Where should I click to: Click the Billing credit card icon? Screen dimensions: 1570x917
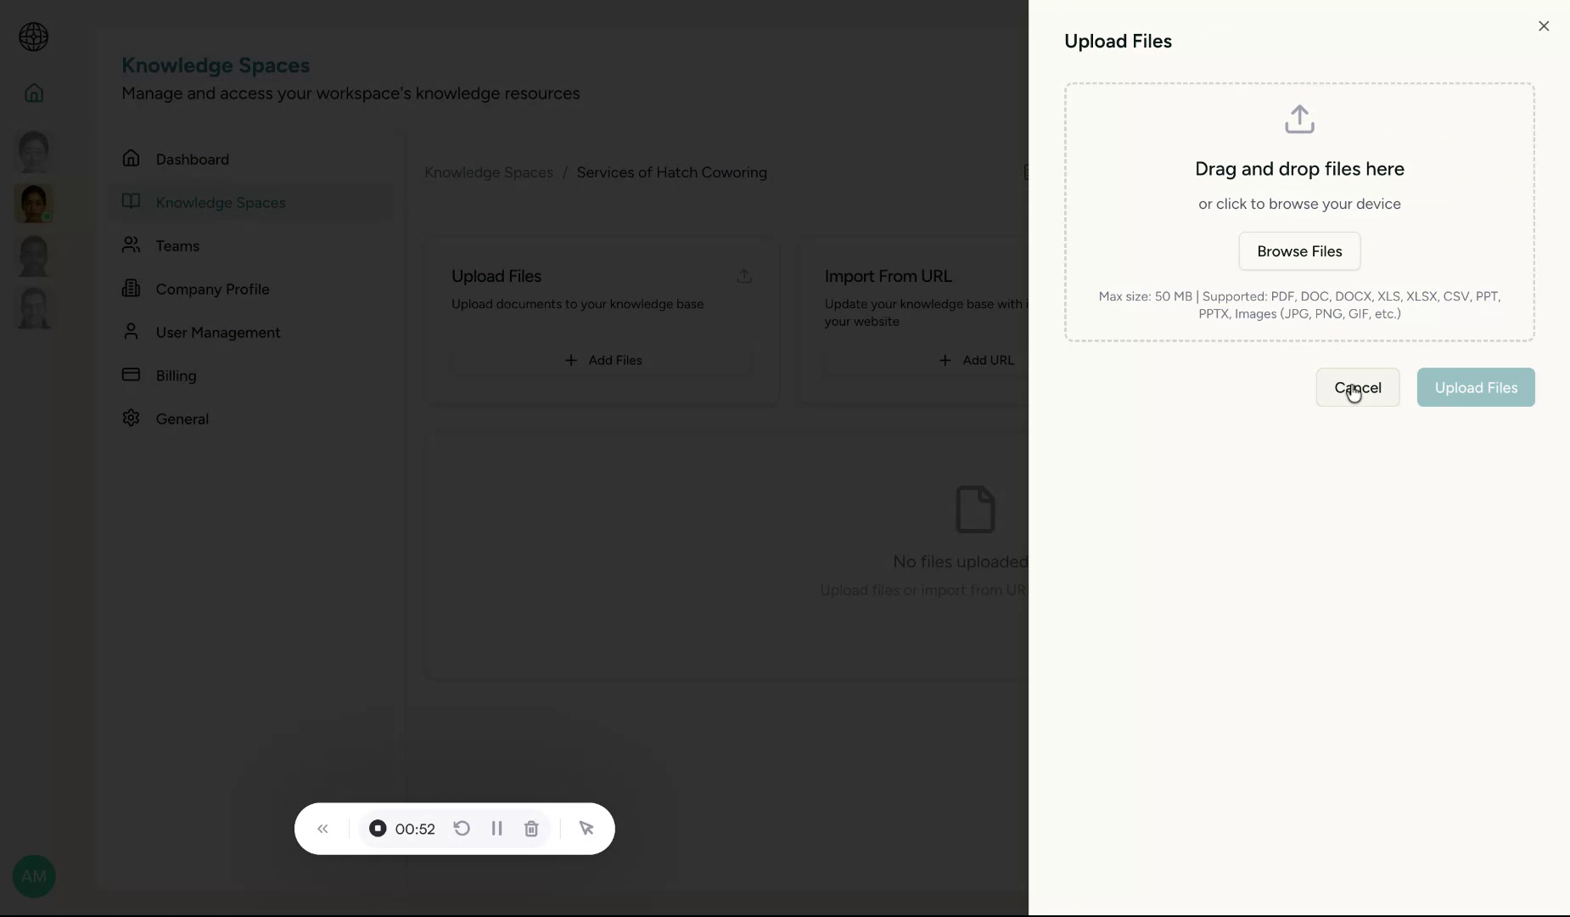coord(132,375)
